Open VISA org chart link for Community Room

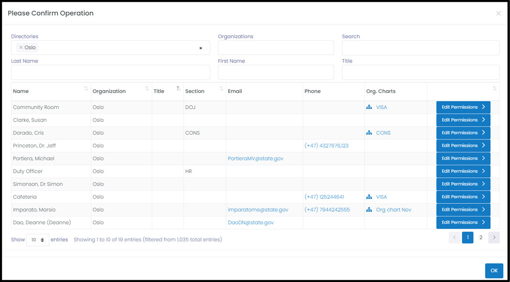[382, 107]
